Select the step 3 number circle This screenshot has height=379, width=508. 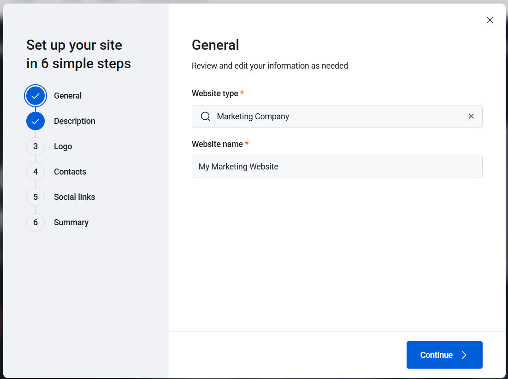tap(35, 146)
